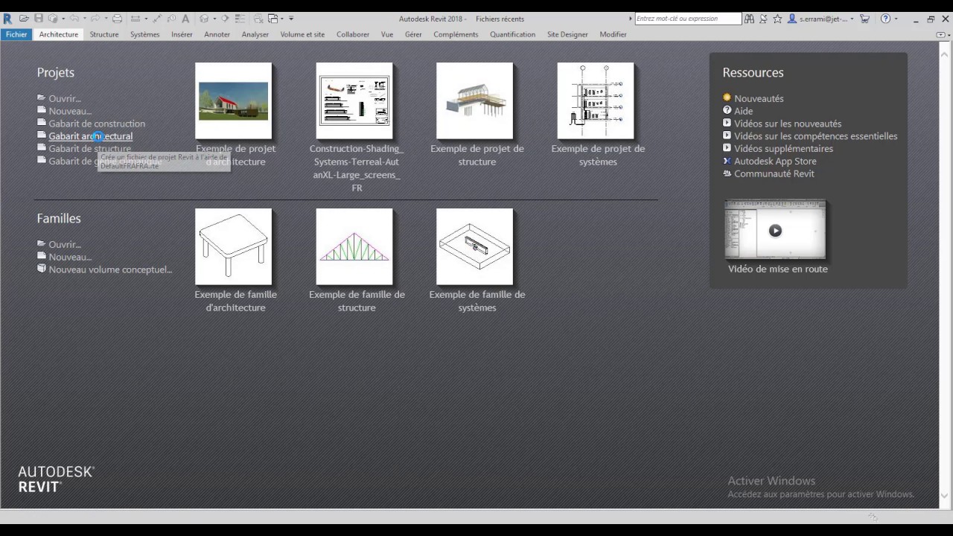Screen dimensions: 953x536
Task: Select the Measure between two references tool
Action: [135, 19]
